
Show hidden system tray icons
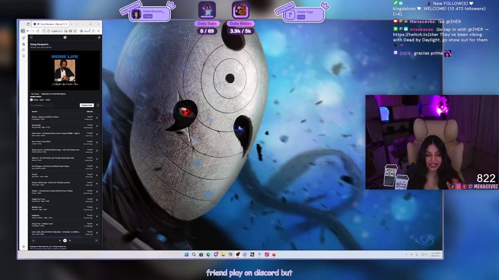tap(406, 254)
